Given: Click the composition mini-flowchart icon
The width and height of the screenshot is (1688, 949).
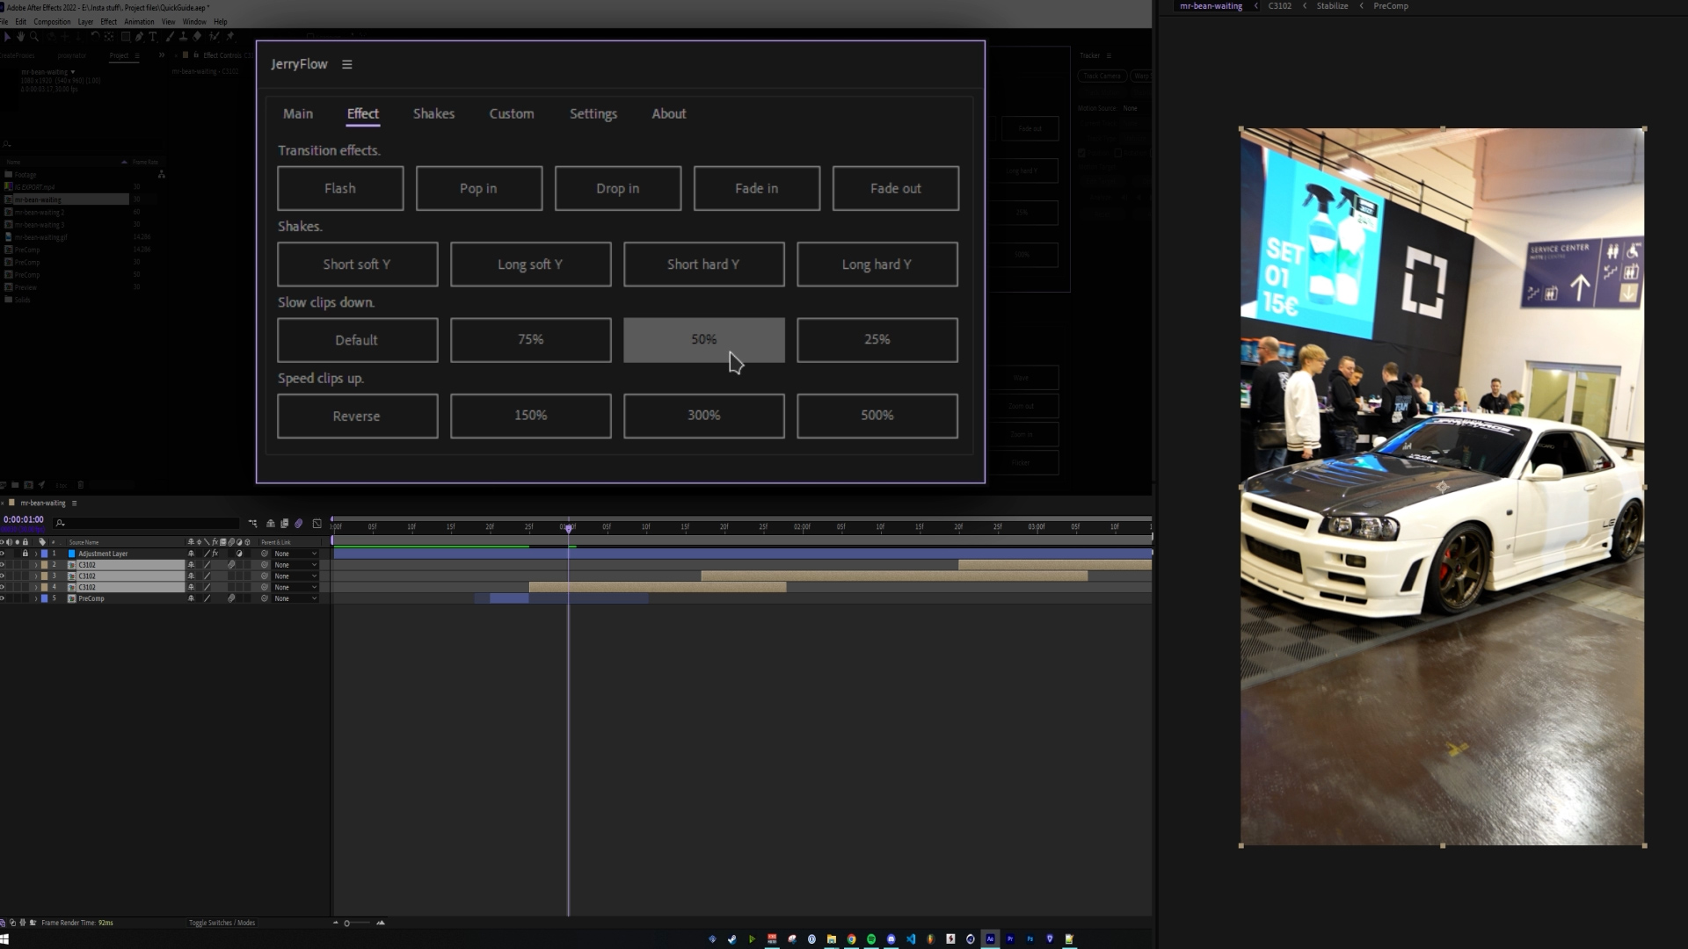Looking at the screenshot, I should pos(253,524).
